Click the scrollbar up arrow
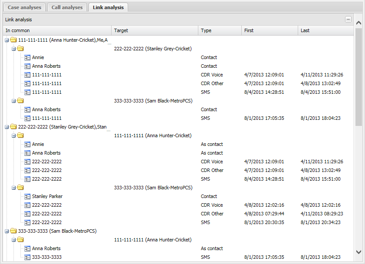This screenshot has width=365, height=264. pos(358,22)
